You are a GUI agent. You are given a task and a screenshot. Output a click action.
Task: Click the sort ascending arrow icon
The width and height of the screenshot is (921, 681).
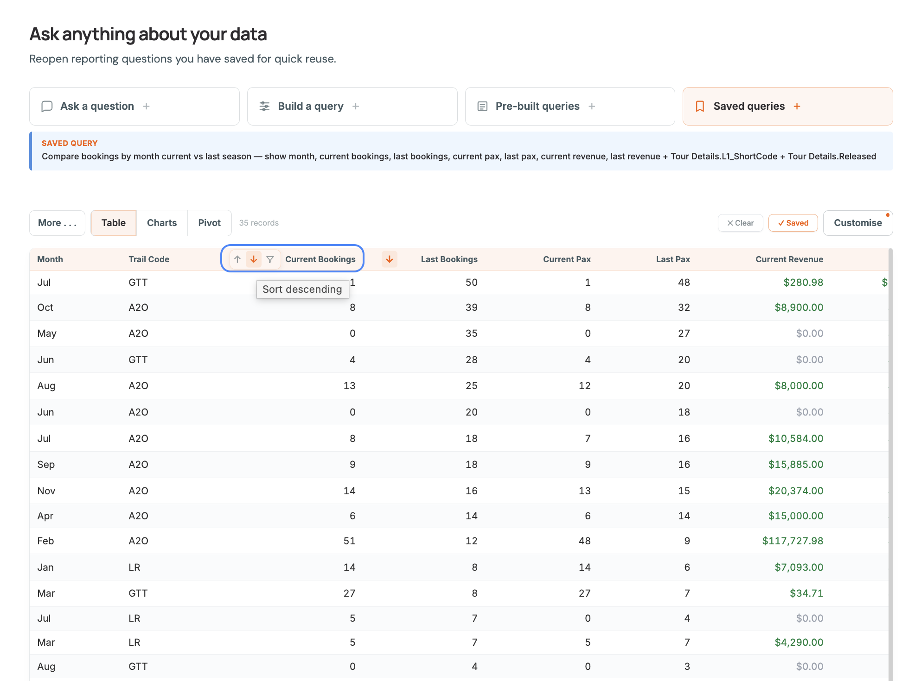(237, 259)
